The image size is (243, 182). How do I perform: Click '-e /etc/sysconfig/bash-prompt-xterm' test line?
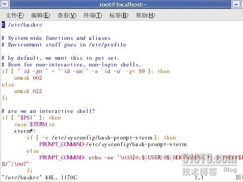click(x=101, y=138)
